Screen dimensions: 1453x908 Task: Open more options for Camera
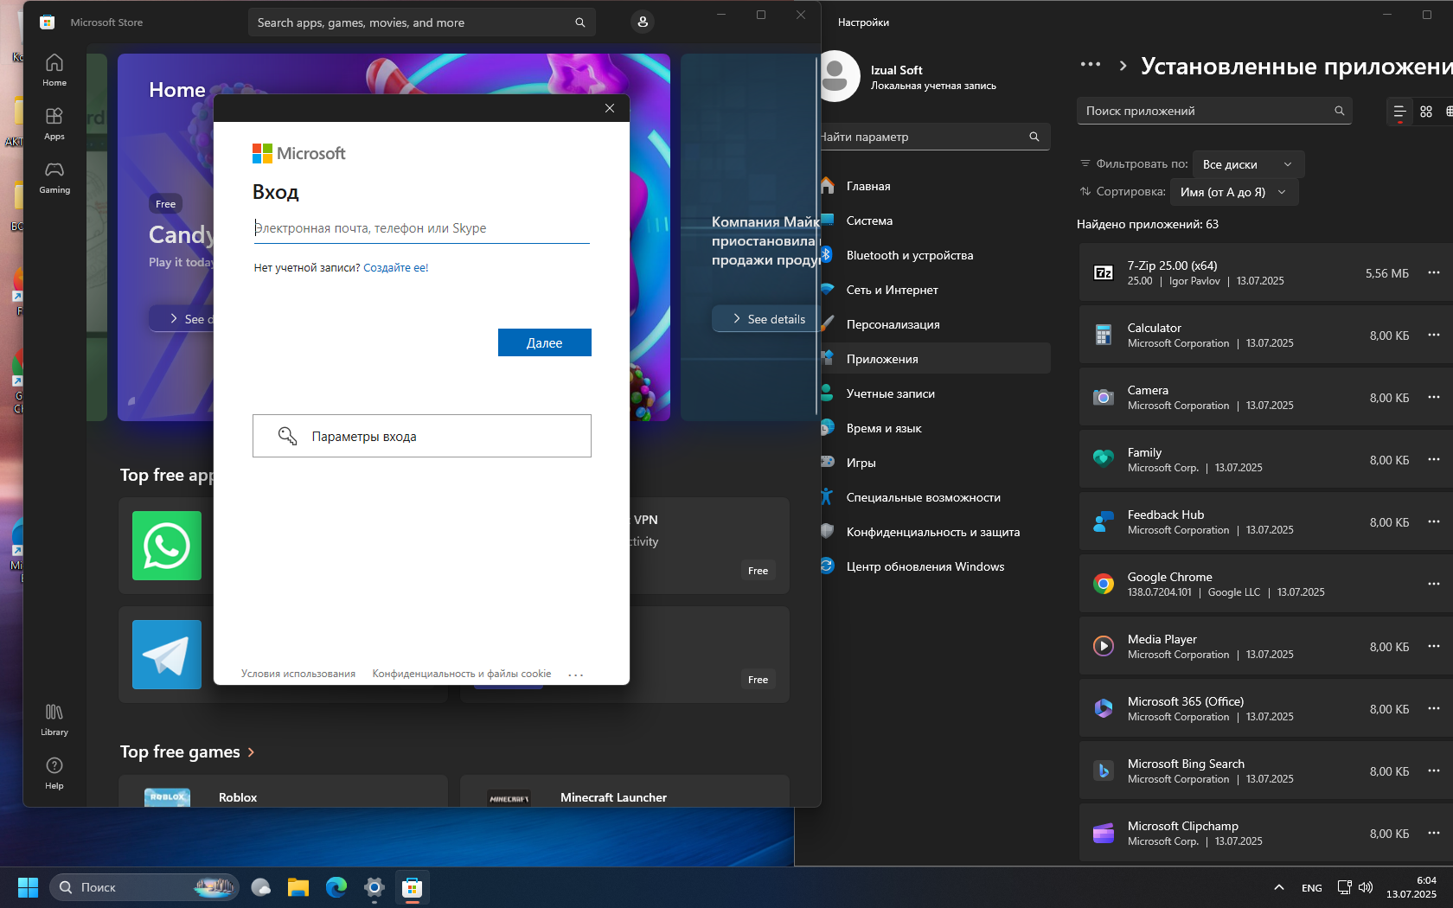[x=1433, y=397]
